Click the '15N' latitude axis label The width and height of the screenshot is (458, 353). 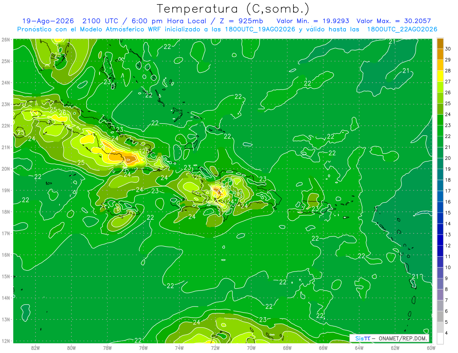coord(6,276)
